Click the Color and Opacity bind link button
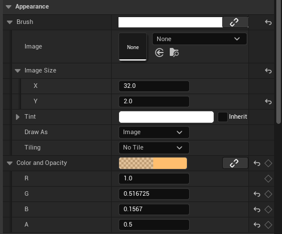 235,163
